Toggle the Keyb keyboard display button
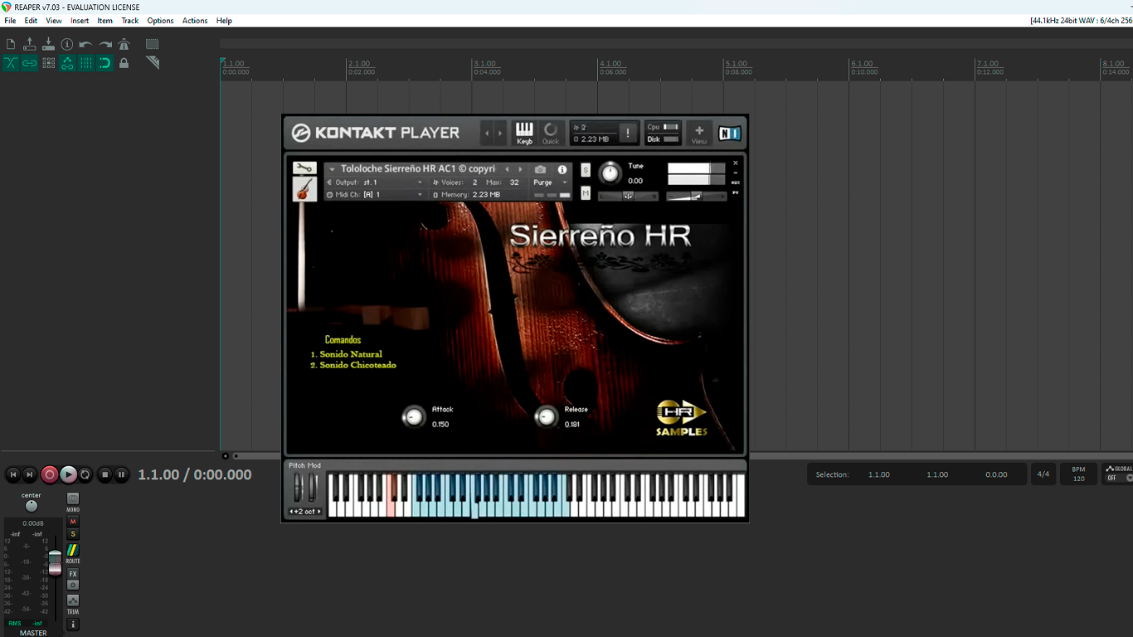1133x637 pixels. pyautogui.click(x=525, y=133)
